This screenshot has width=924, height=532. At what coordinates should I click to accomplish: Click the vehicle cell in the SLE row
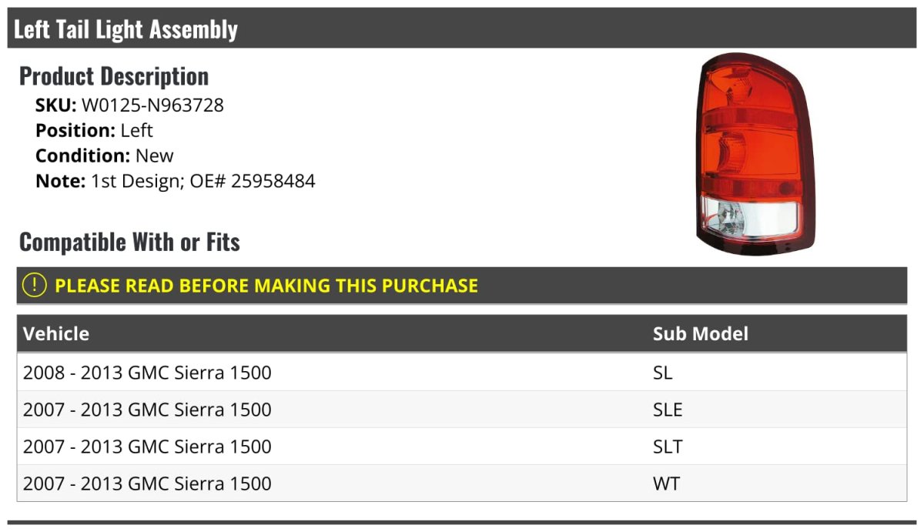pyautogui.click(x=147, y=410)
